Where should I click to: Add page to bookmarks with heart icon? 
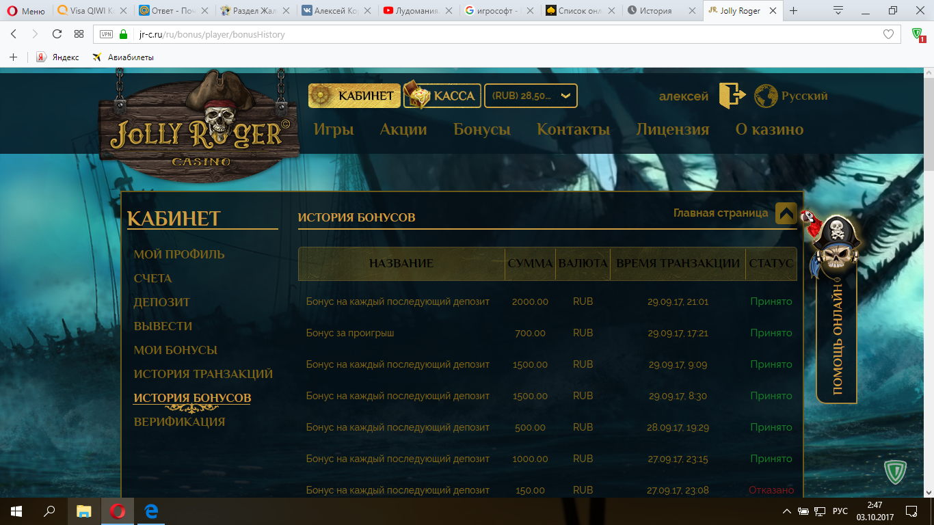(x=888, y=34)
